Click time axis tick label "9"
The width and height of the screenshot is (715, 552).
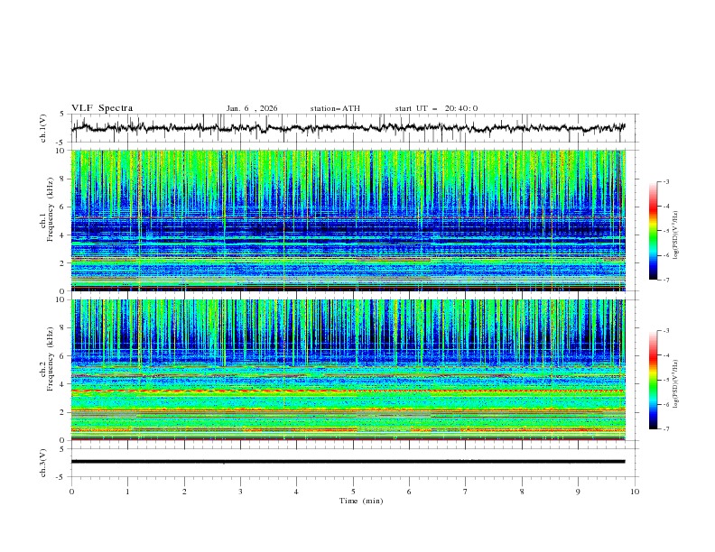point(578,492)
